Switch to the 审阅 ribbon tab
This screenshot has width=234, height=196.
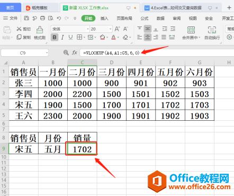tap(176, 18)
